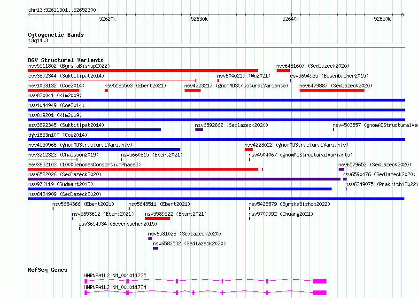Select nsv4228022 (gnomADStructuralVariants) label
This screenshot has height=298, width=418.
pos(296,145)
